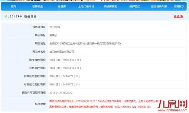The image size is (189, 113).
Task: Select 批准住宅套数/面积 value 810 / 64340.73
Action: 65,76
